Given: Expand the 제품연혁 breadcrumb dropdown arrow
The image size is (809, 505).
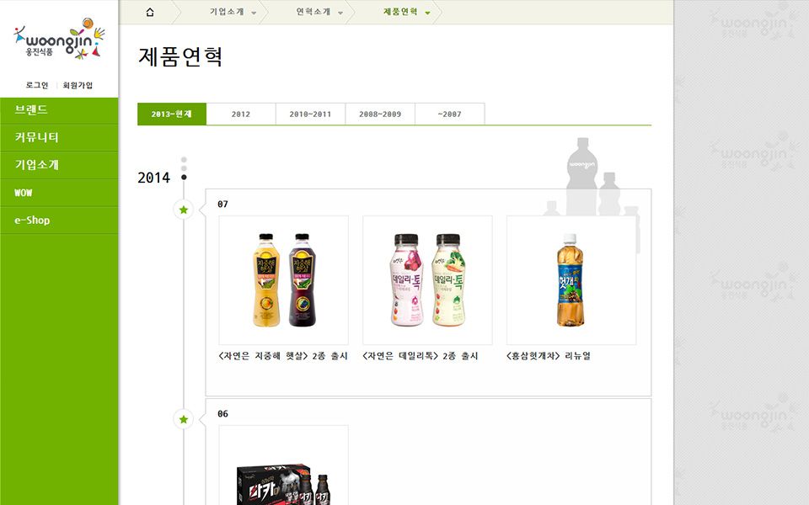Looking at the screenshot, I should click(427, 13).
